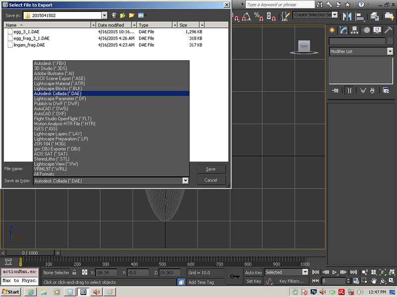Open the Hierarchy panel tab icon
This screenshot has height=297, width=397.
(x=355, y=30)
